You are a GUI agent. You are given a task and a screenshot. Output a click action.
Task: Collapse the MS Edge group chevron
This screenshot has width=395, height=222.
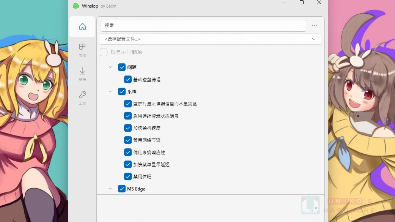click(x=110, y=189)
